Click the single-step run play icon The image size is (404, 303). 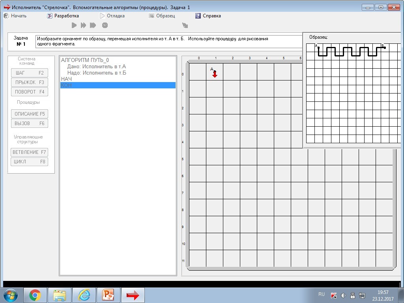click(x=74, y=25)
